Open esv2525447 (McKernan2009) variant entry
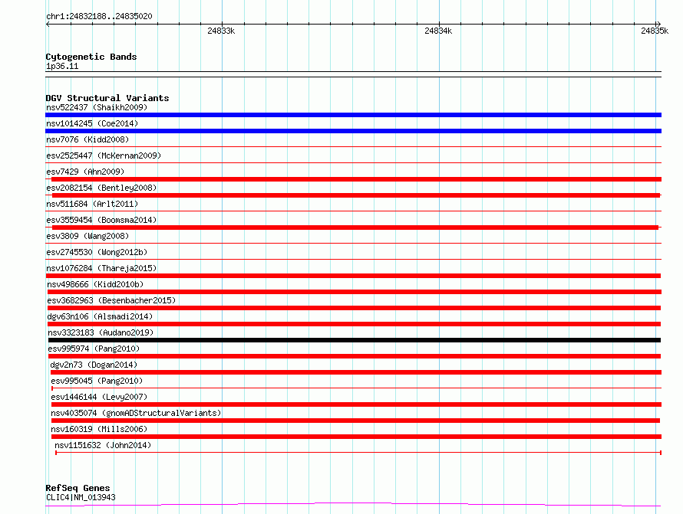Screen dimensions: 683x514 [x=104, y=156]
